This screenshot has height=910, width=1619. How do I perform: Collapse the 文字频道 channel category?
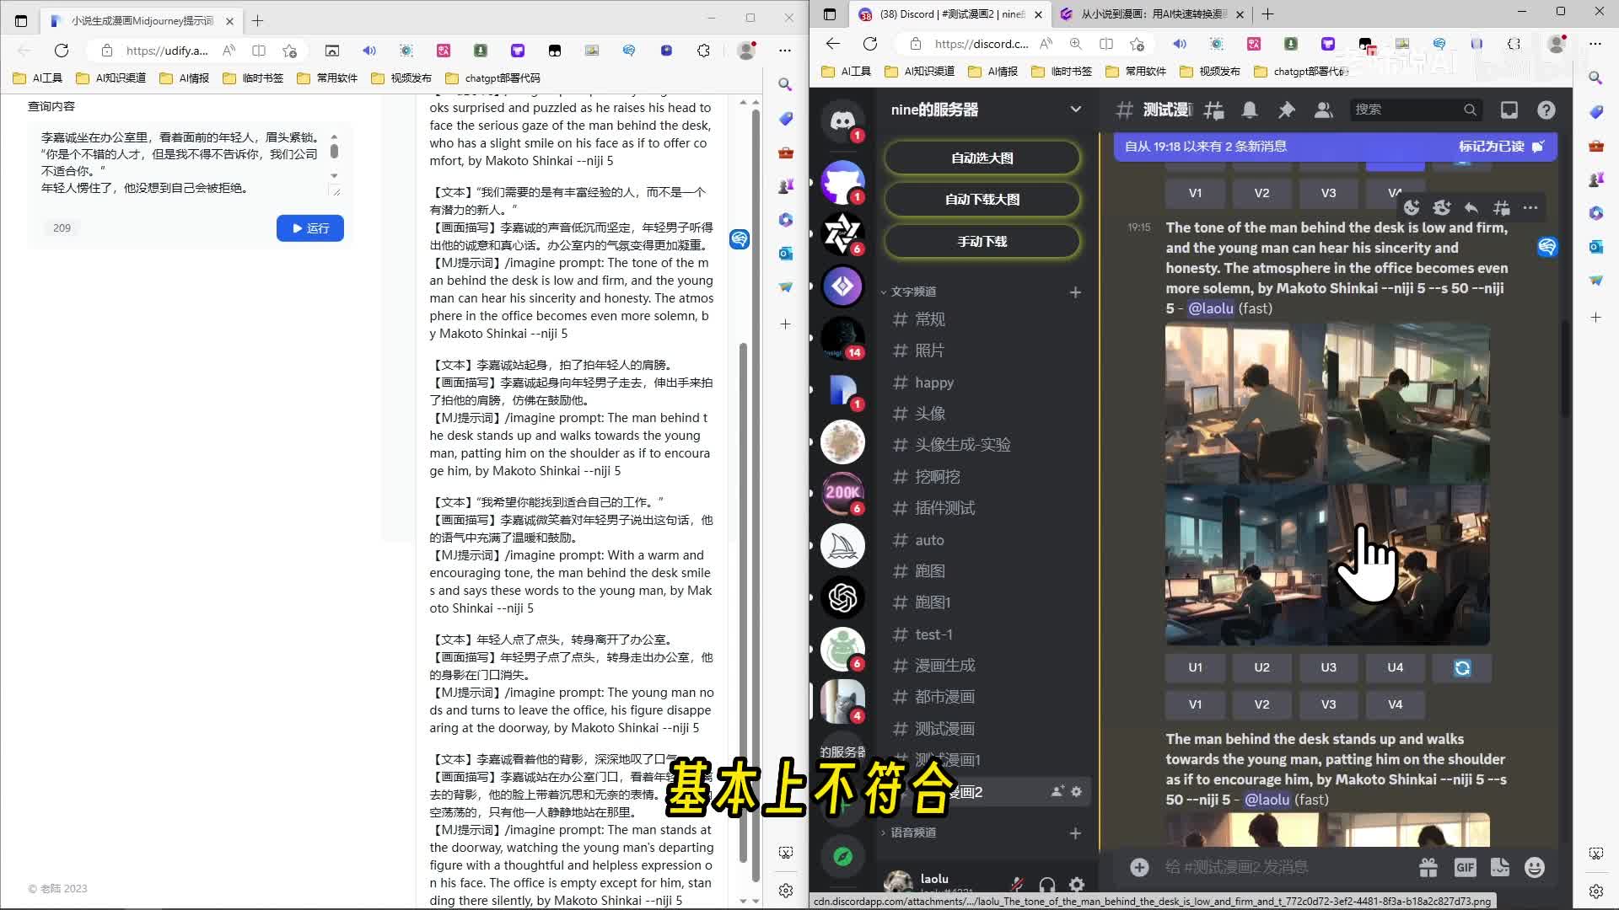[x=912, y=292]
